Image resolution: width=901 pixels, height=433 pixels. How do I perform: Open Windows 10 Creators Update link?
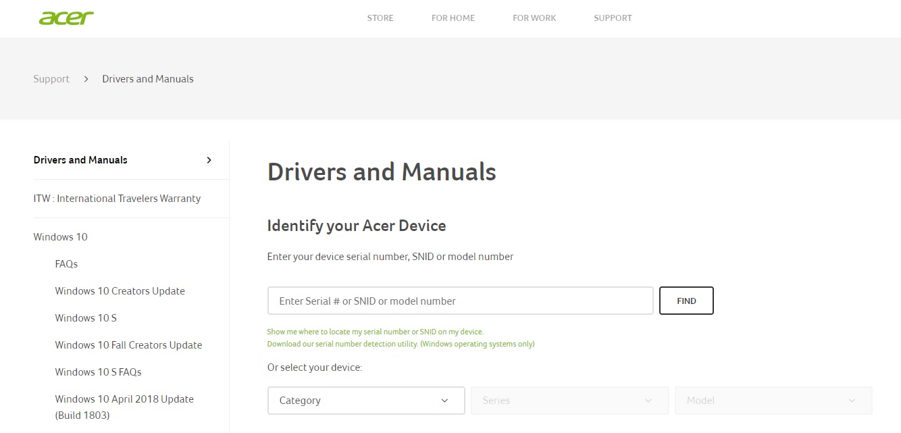pyautogui.click(x=120, y=291)
